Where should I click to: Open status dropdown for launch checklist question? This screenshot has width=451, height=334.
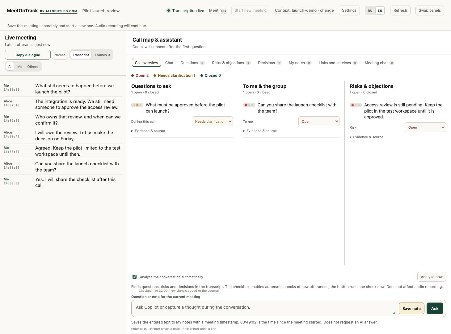tap(319, 122)
